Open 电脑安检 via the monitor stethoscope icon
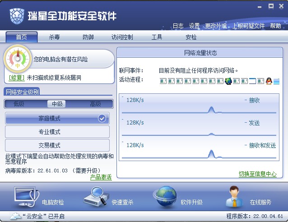 [x=27, y=197]
